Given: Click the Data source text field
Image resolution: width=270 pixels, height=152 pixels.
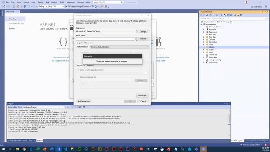Looking at the screenshot, I should point(106,32).
